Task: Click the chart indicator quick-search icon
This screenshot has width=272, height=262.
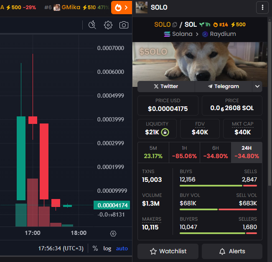Action: tap(92, 25)
